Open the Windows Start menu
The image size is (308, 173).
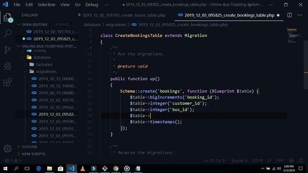click(x=5, y=169)
